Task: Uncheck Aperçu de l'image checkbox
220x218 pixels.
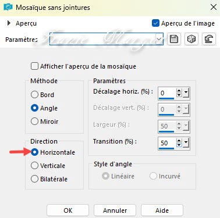Action: pyautogui.click(x=155, y=23)
